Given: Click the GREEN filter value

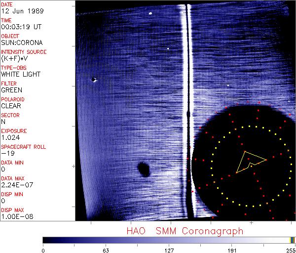Looking at the screenshot, I should pyautogui.click(x=11, y=90).
